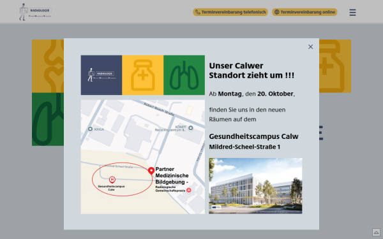Click the green lungs tile in popup

pos(184,75)
